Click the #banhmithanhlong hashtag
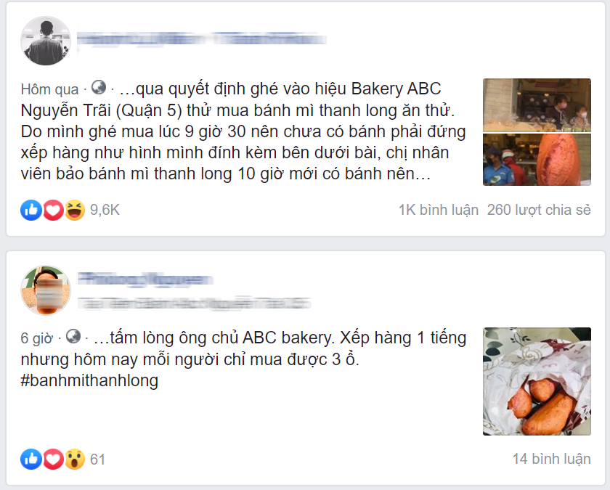The image size is (610, 490). (89, 380)
